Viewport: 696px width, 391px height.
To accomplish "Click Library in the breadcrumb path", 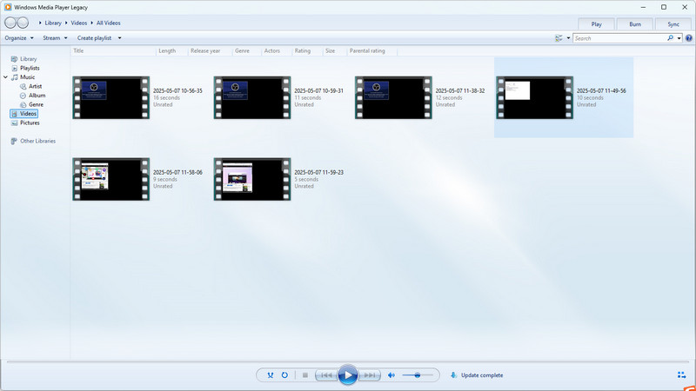I will (x=53, y=23).
